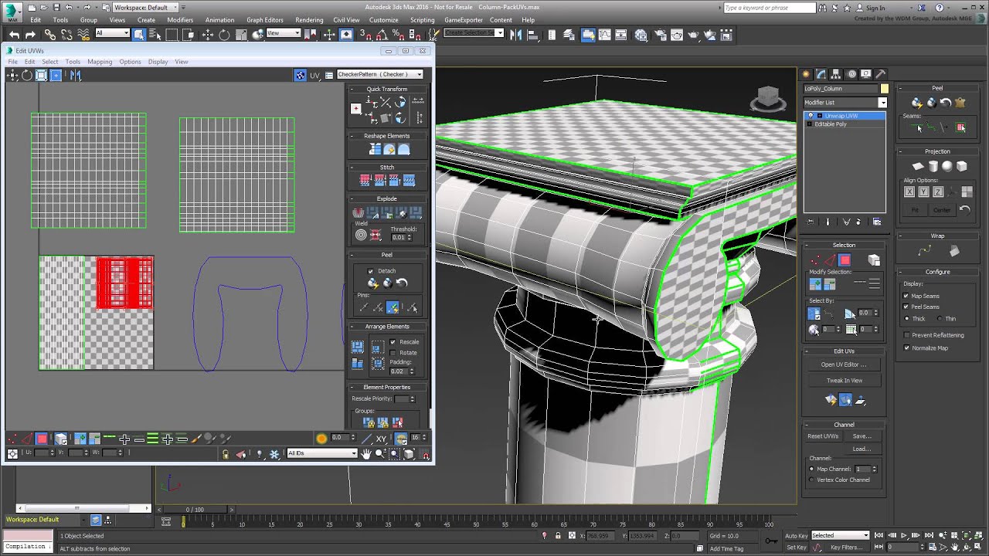Click the Cylindrical Map icon under Projection
989x556 pixels.
tap(933, 166)
